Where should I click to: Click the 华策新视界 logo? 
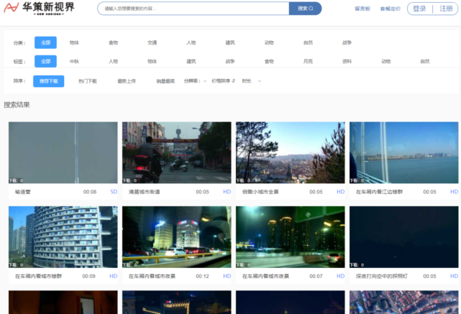pos(39,8)
